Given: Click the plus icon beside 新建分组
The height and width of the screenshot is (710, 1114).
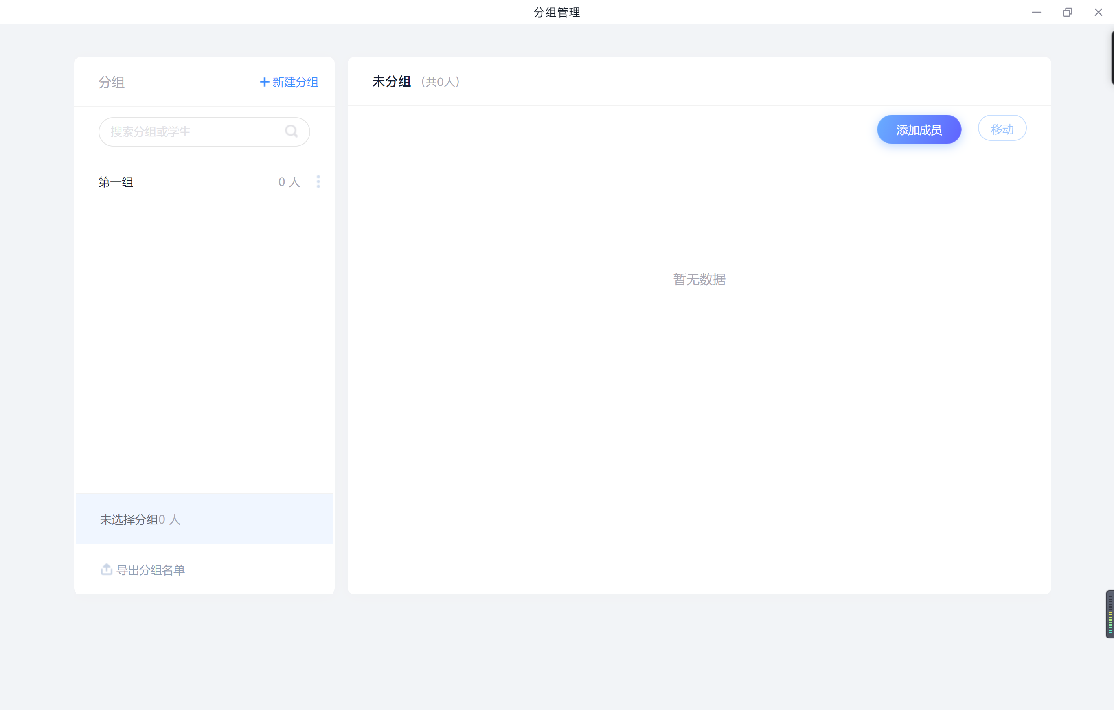Looking at the screenshot, I should click(x=264, y=82).
